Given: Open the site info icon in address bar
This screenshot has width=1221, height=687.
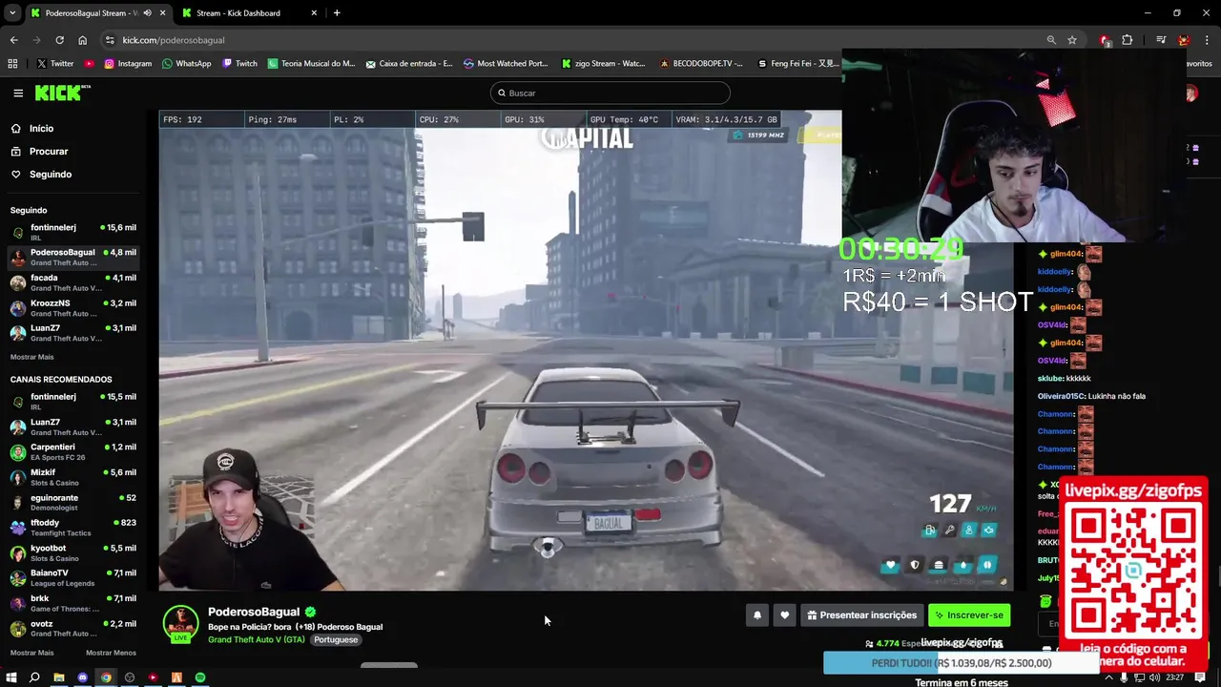Looking at the screenshot, I should (111, 40).
